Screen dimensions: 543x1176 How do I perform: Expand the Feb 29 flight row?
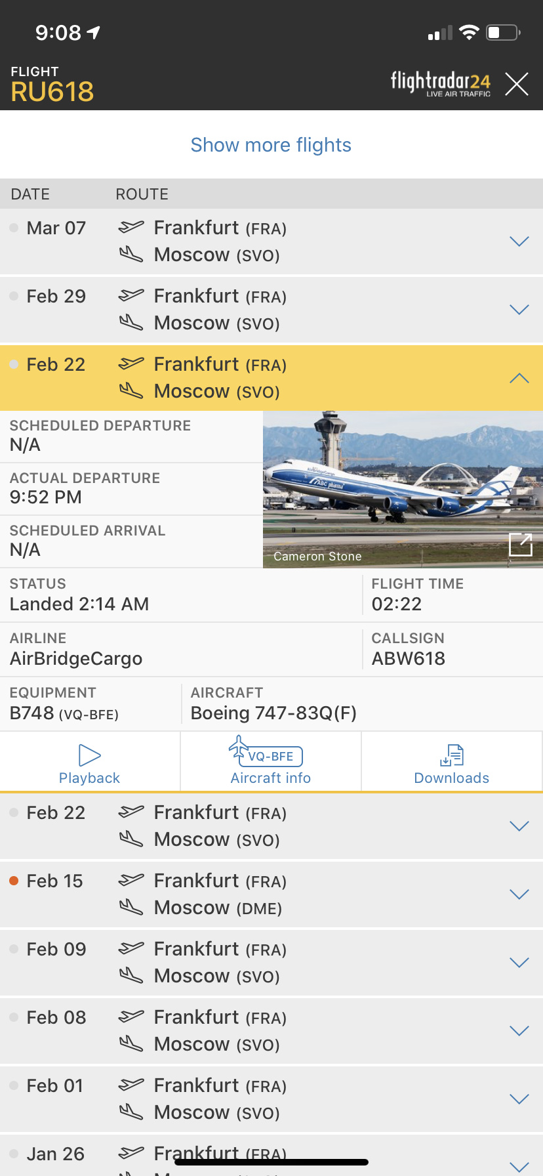tap(519, 310)
